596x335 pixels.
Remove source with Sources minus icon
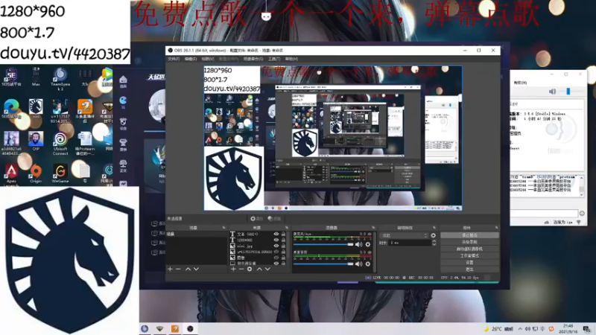(241, 269)
